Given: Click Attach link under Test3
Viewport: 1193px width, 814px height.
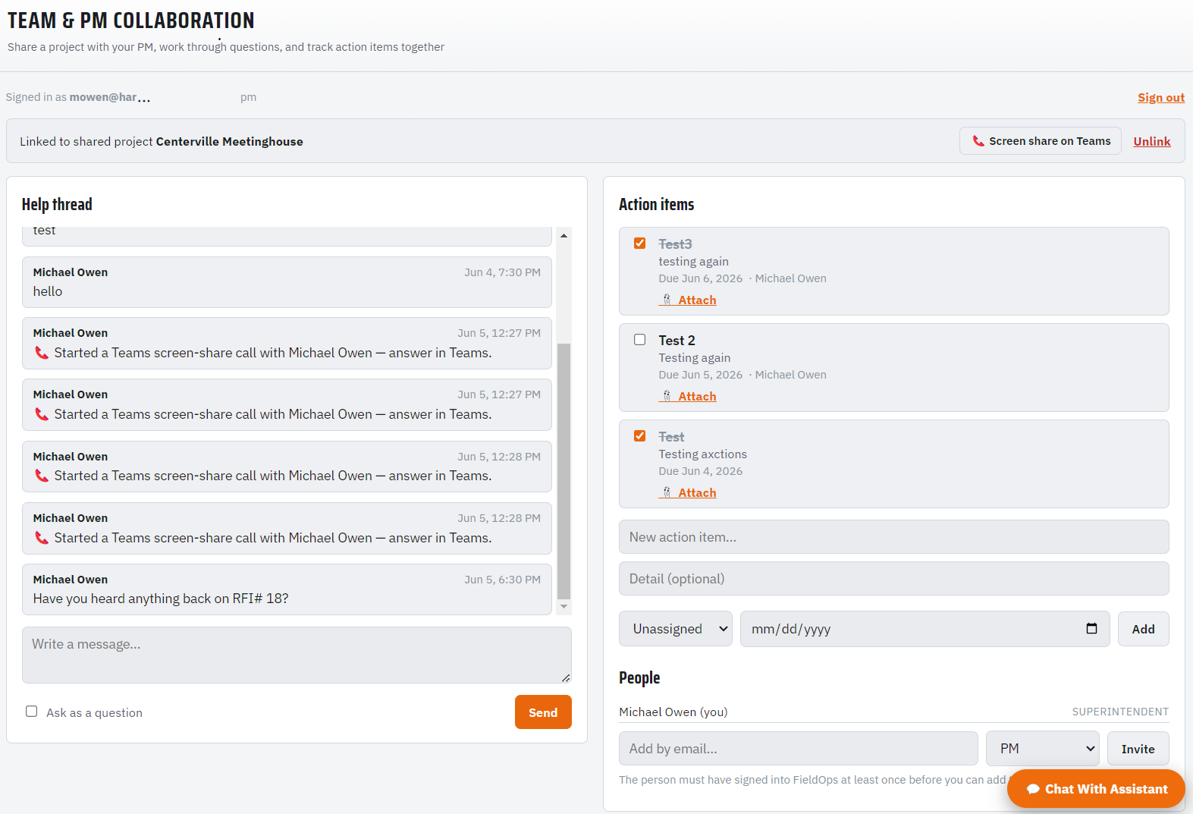Looking at the screenshot, I should 688,300.
